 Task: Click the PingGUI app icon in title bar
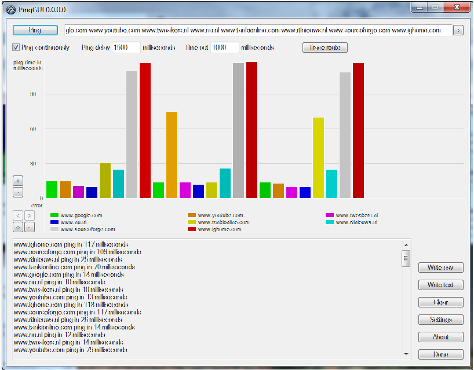11,10
